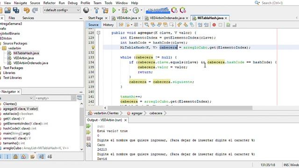Click the Shift Line Right icon
The height and width of the screenshot is (168, 299).
pos(206,25)
